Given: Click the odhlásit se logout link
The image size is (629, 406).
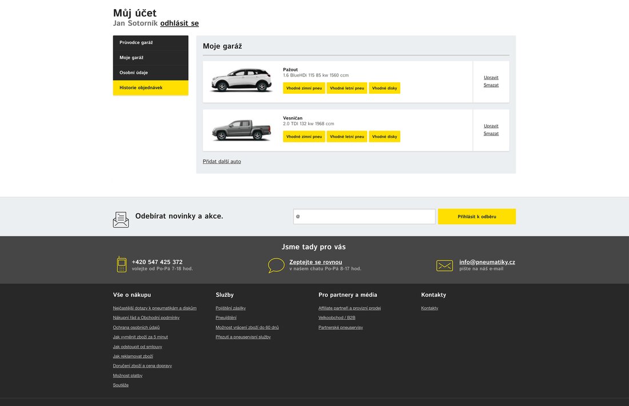Looking at the screenshot, I should pos(180,23).
